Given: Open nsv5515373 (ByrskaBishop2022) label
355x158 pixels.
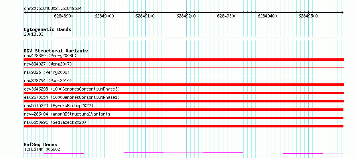Looking at the screenshot, I should 59,106.
